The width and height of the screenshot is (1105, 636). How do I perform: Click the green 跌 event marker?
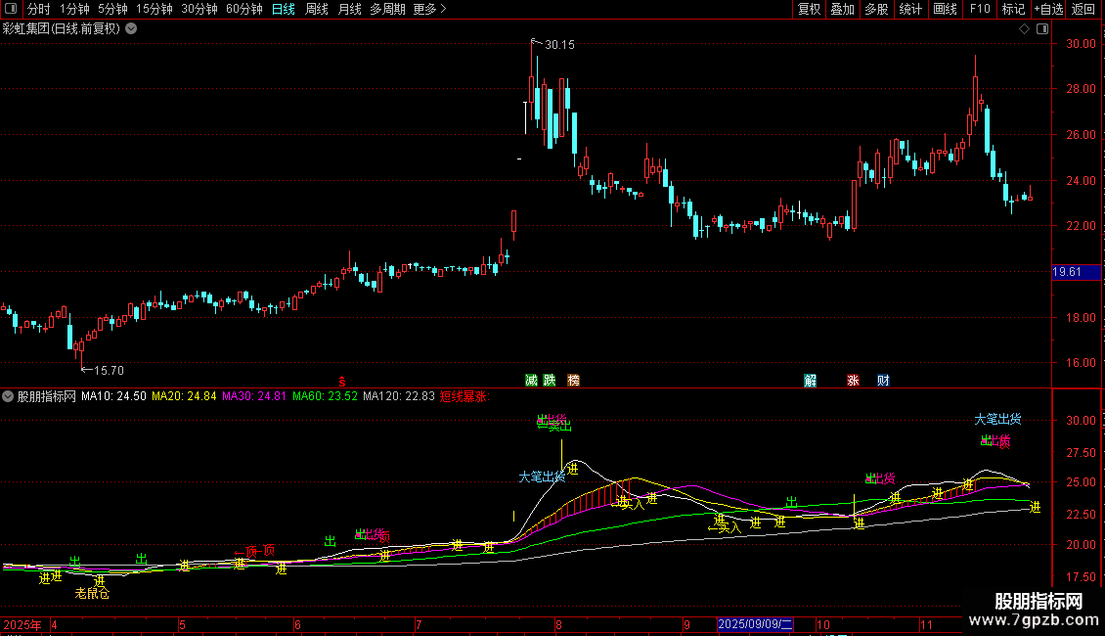click(x=550, y=380)
